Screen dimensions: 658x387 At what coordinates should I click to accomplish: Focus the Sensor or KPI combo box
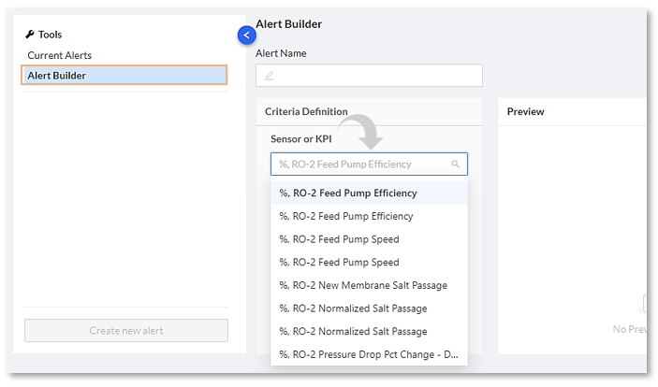click(x=360, y=165)
